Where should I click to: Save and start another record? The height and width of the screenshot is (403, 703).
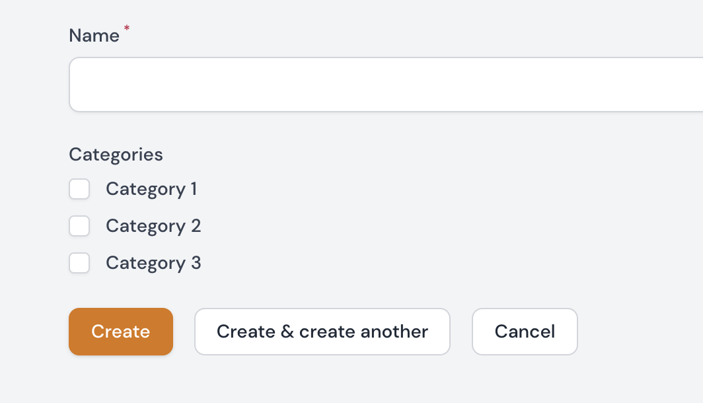[322, 332]
